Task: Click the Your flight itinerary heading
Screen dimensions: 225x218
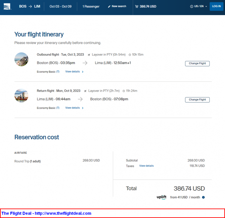Action: [x=39, y=34]
